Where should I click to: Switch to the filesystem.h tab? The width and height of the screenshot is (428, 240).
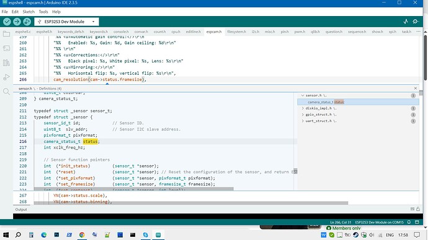coord(236,32)
